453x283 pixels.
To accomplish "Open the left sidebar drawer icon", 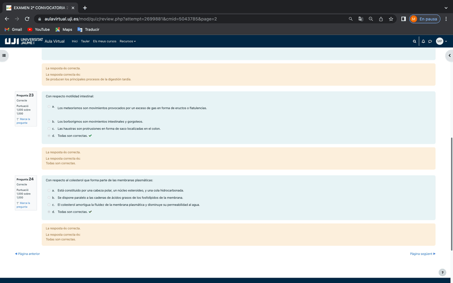I will point(4,55).
